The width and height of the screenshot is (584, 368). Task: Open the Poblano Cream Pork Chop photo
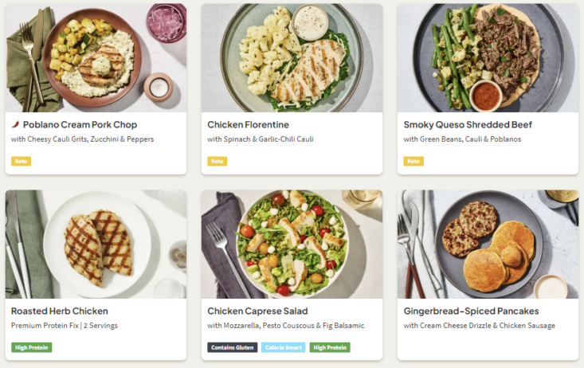(96, 57)
